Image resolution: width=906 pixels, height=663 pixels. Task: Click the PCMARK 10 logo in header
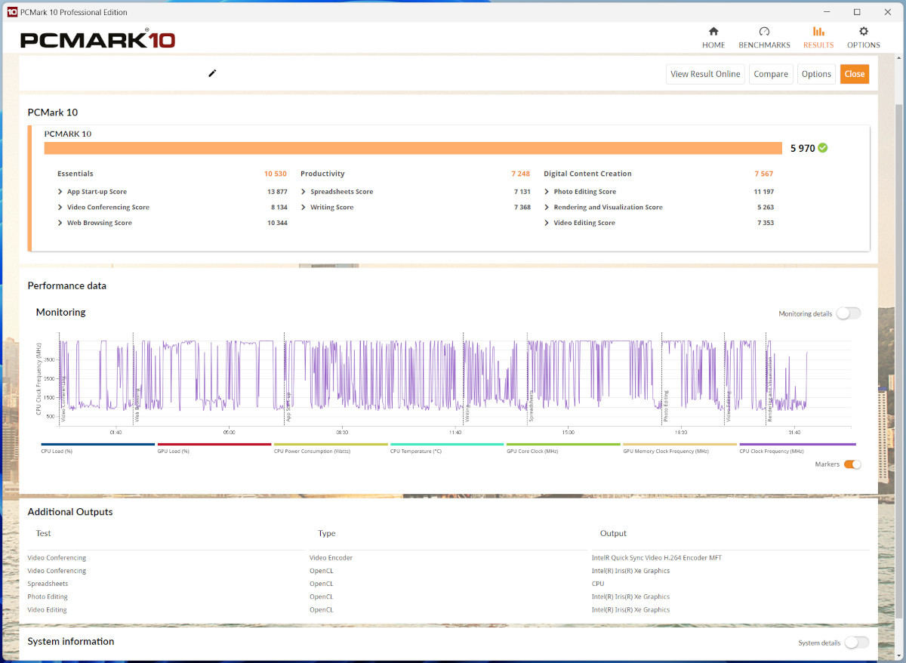(x=97, y=39)
